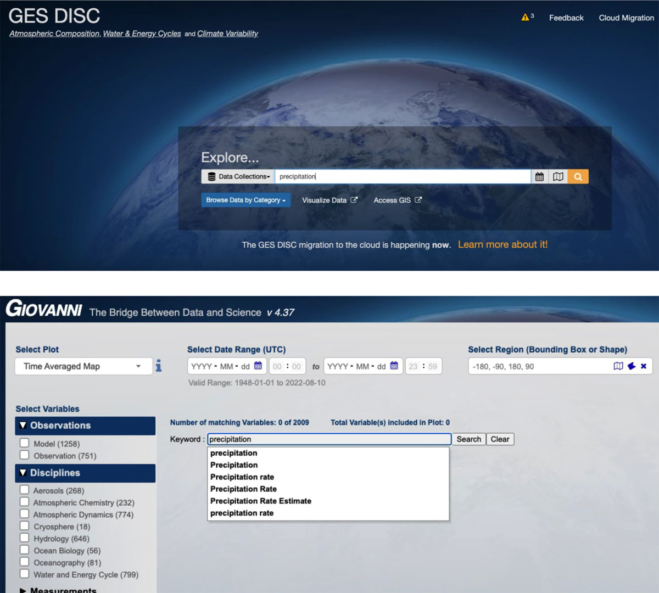The image size is (659, 593).
Task: Follow the 'Learn more about it!' link
Action: 502,245
